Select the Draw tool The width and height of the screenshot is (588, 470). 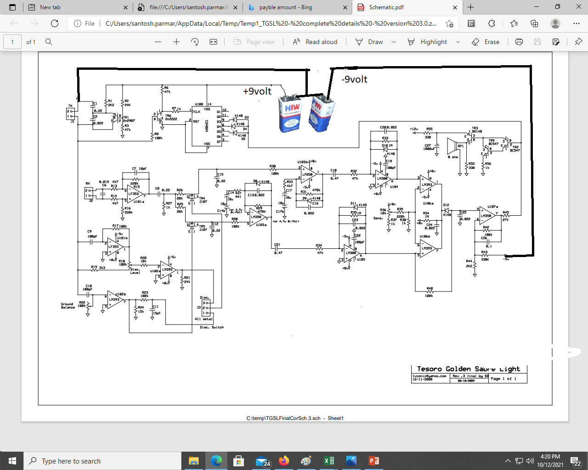point(369,42)
